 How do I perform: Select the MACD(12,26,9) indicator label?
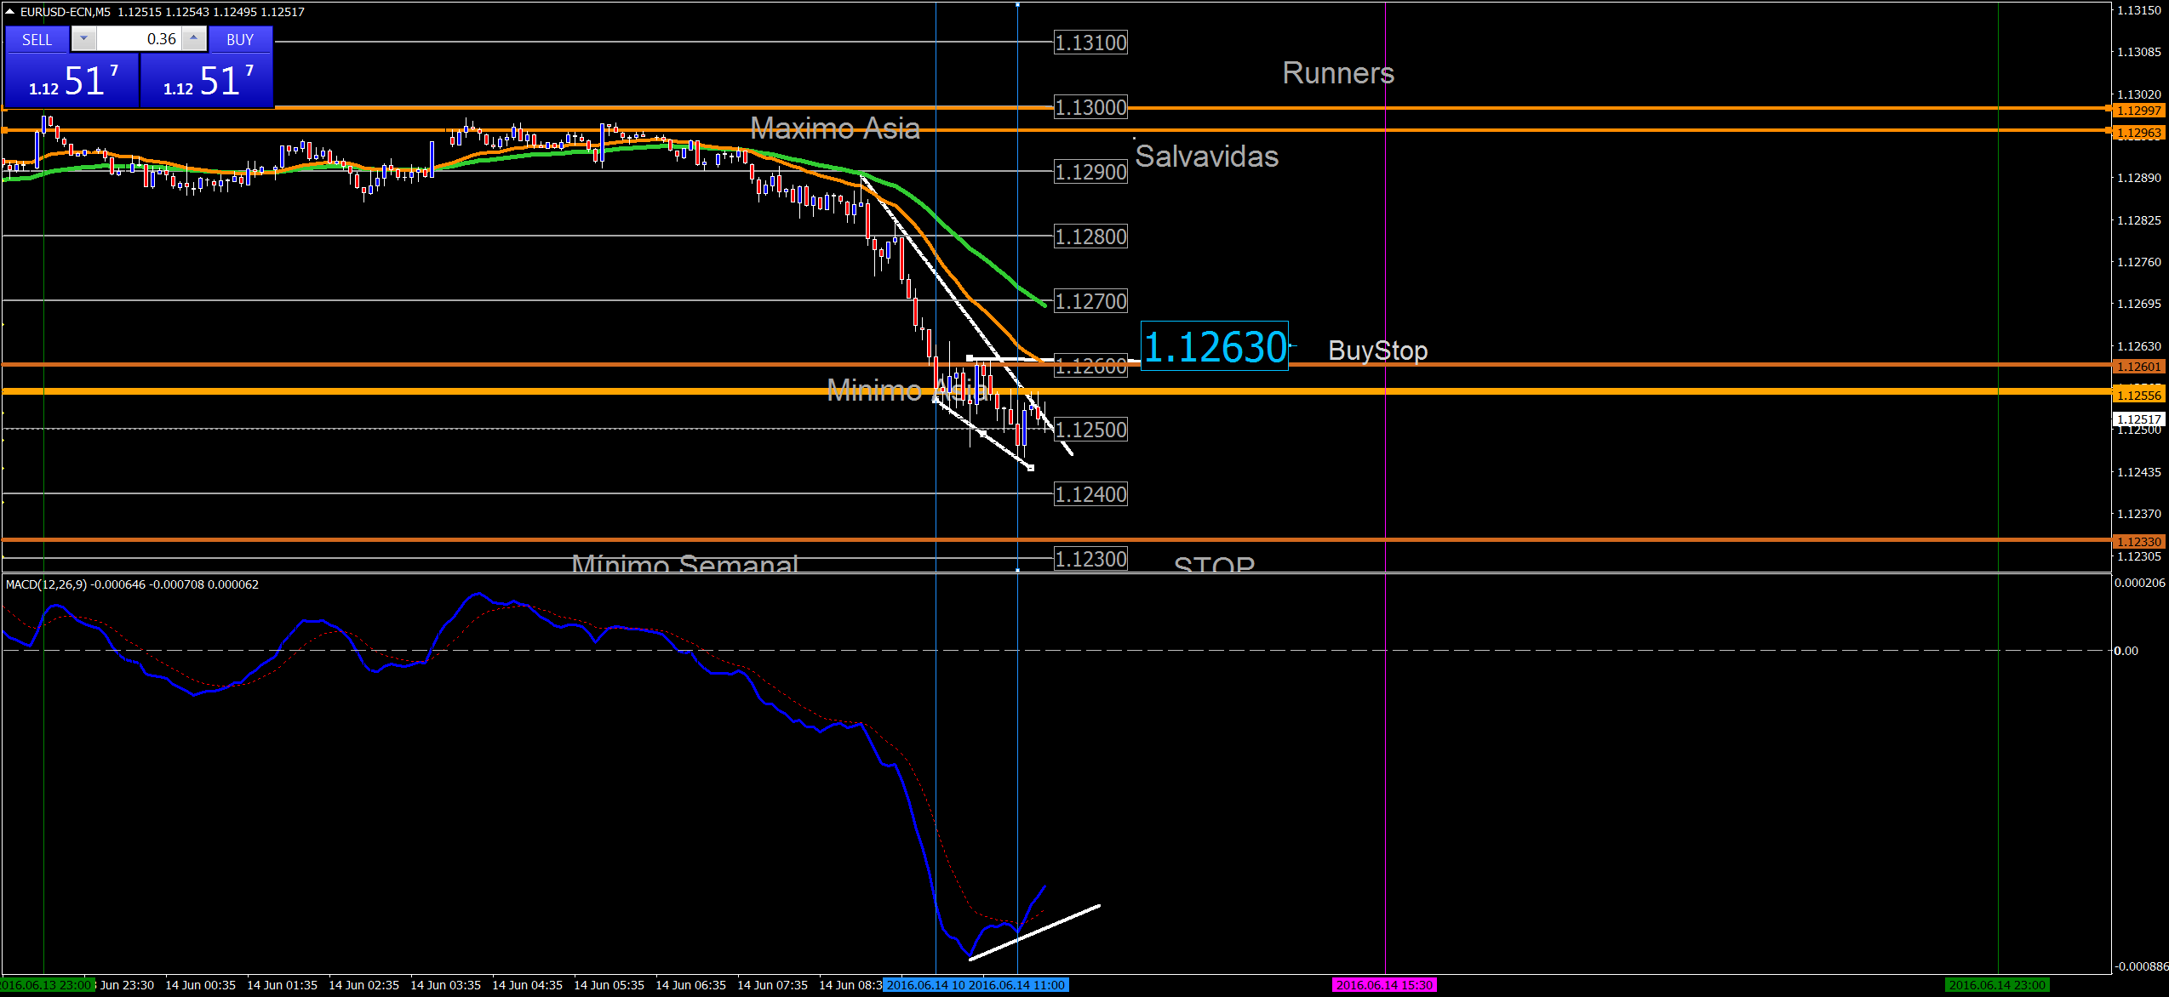coord(47,584)
